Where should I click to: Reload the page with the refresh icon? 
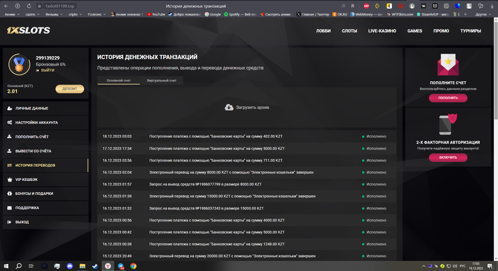29,6
